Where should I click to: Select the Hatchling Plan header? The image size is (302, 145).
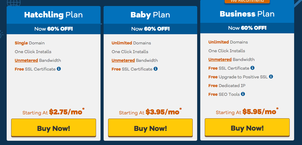click(x=54, y=15)
